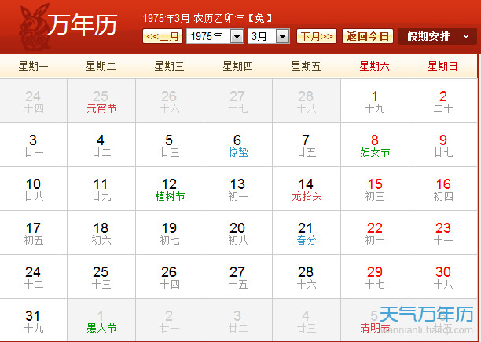Viewport: 481px width, 342px height.
Task: Select March 29 十七
Action: pyautogui.click(x=375, y=277)
